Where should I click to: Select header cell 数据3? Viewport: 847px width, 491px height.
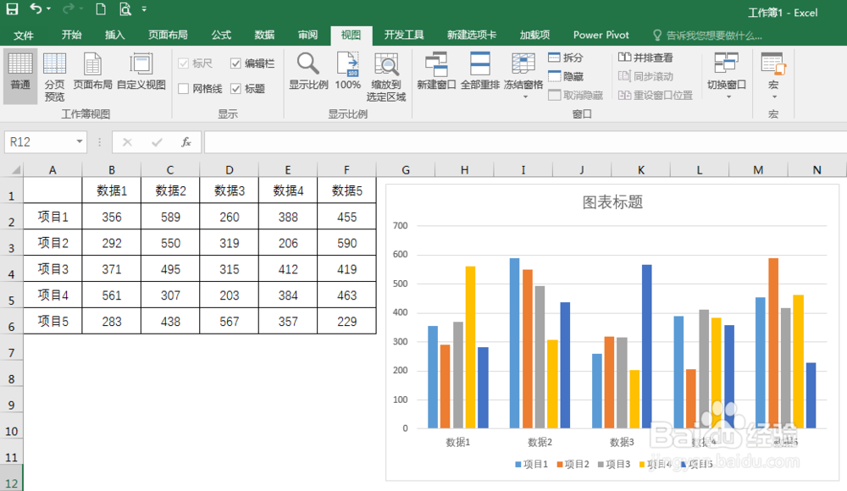(229, 190)
